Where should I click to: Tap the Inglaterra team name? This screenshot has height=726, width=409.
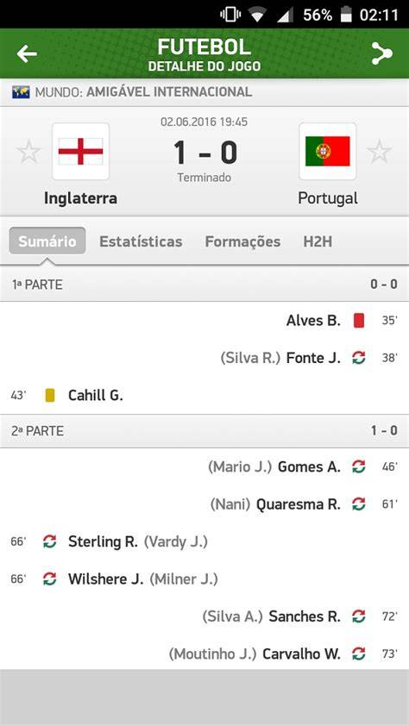(x=80, y=198)
